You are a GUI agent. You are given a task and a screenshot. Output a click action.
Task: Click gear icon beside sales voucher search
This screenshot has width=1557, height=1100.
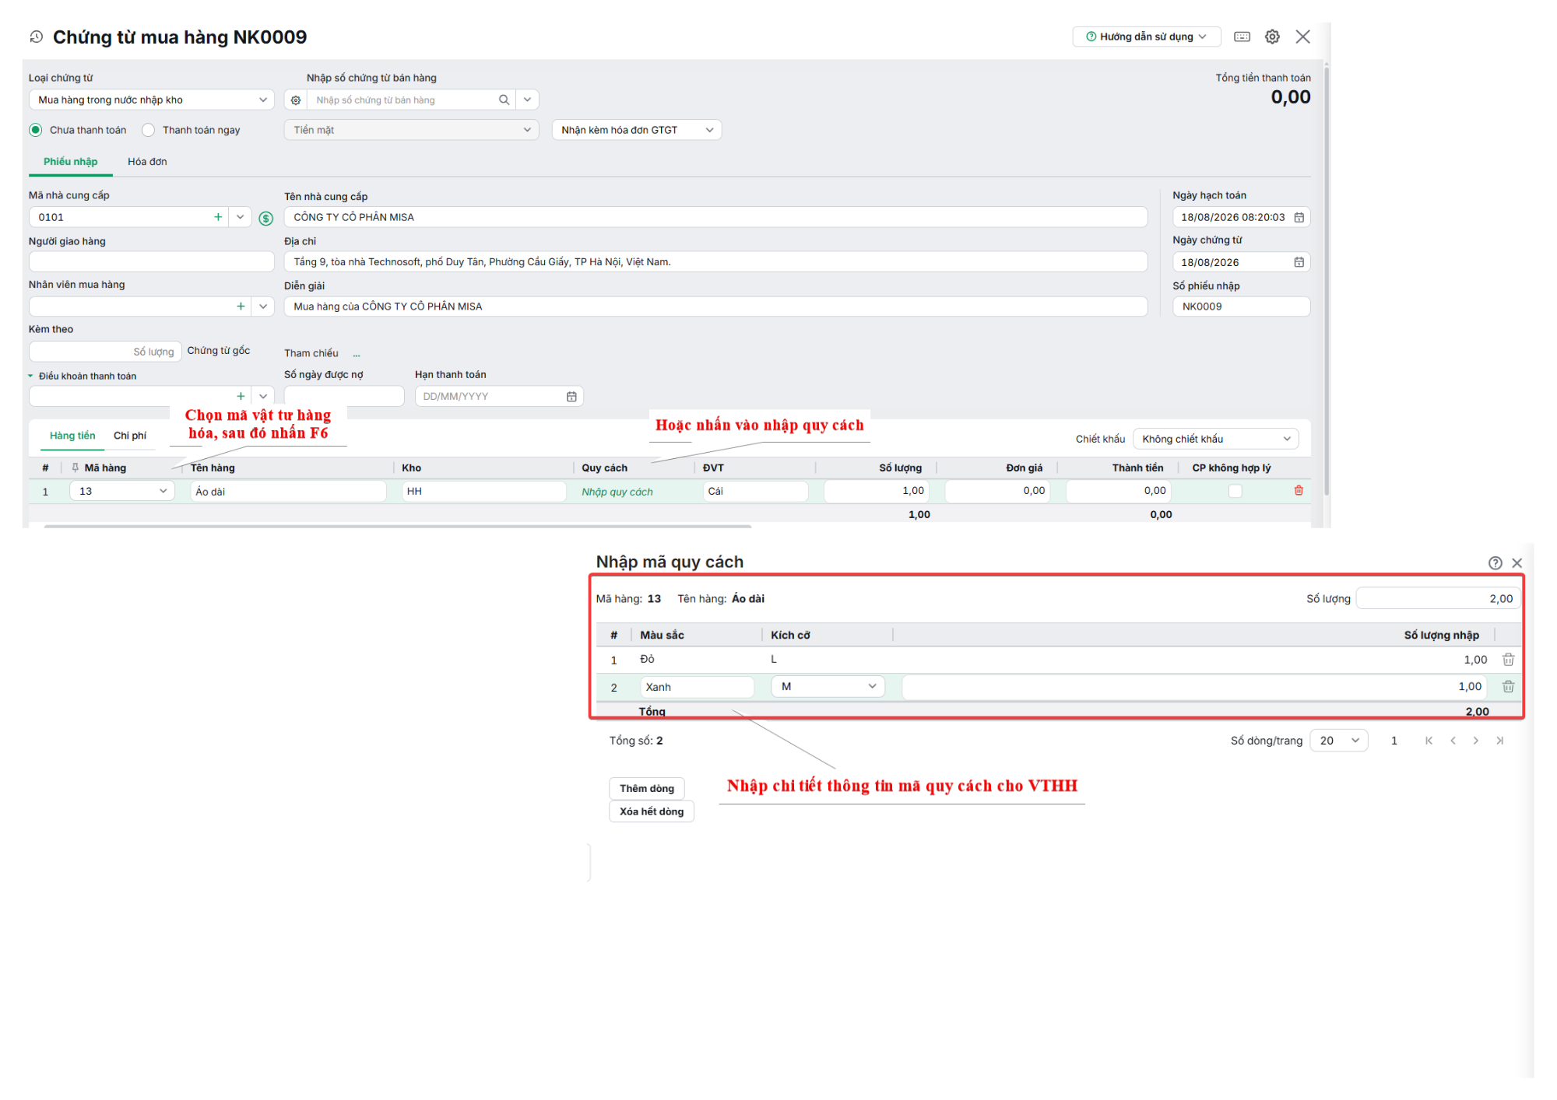(296, 100)
